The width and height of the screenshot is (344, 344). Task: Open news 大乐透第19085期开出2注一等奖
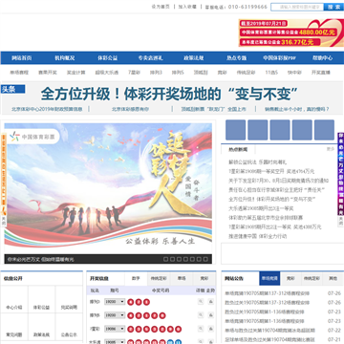point(261,208)
